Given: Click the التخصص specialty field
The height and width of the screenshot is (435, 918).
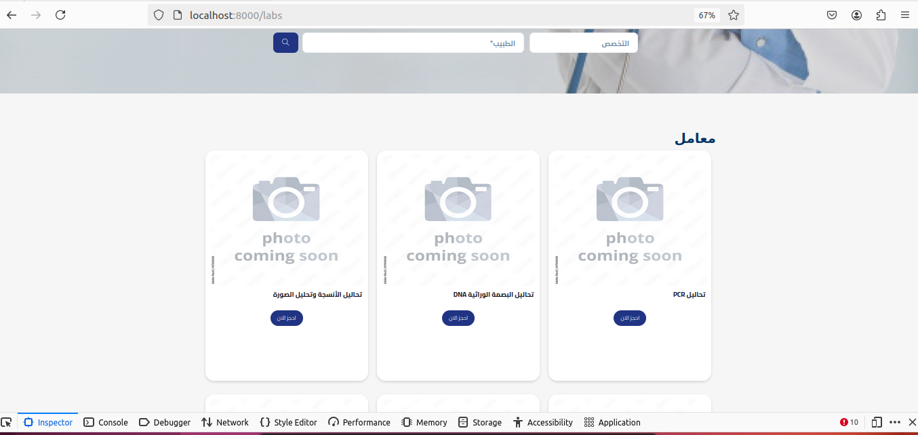Looking at the screenshot, I should pyautogui.click(x=583, y=43).
